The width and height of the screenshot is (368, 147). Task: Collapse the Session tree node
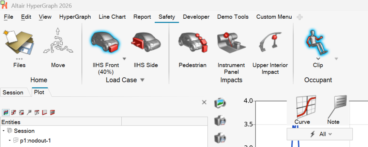click(3, 131)
